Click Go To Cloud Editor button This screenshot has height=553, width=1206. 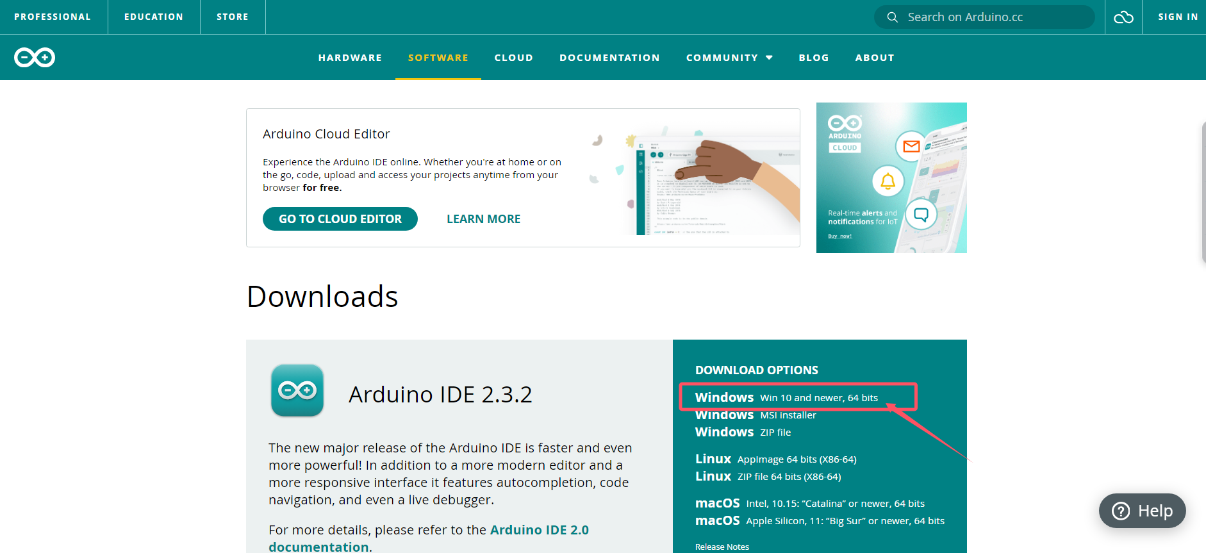[340, 219]
